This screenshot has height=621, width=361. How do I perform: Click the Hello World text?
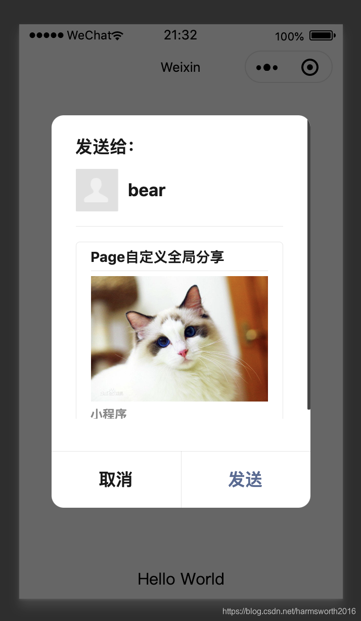coord(180,579)
